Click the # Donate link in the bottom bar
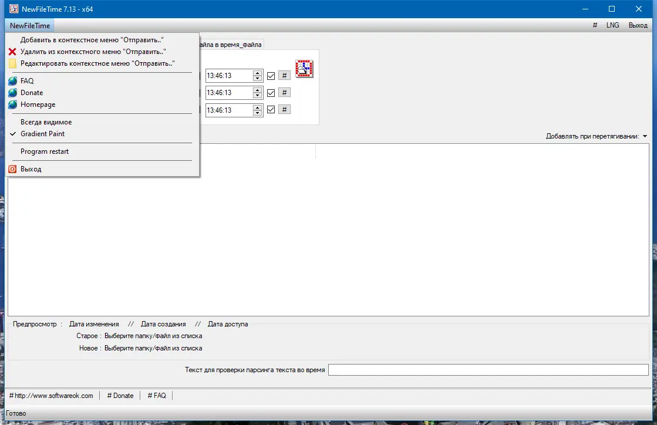 click(x=120, y=395)
